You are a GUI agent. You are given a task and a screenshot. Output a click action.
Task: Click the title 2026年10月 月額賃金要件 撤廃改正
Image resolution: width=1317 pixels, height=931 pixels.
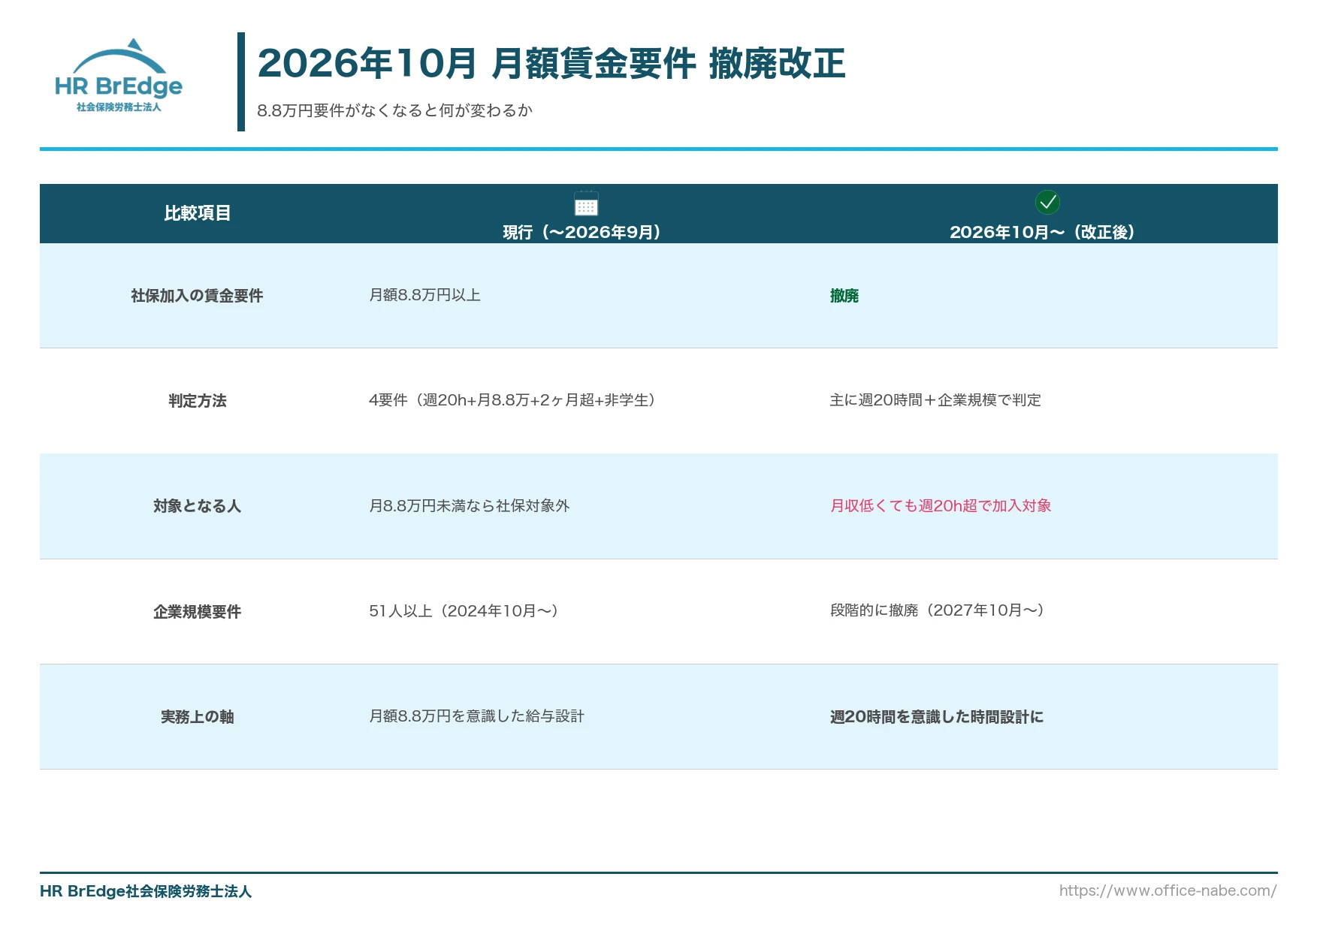pyautogui.click(x=551, y=63)
